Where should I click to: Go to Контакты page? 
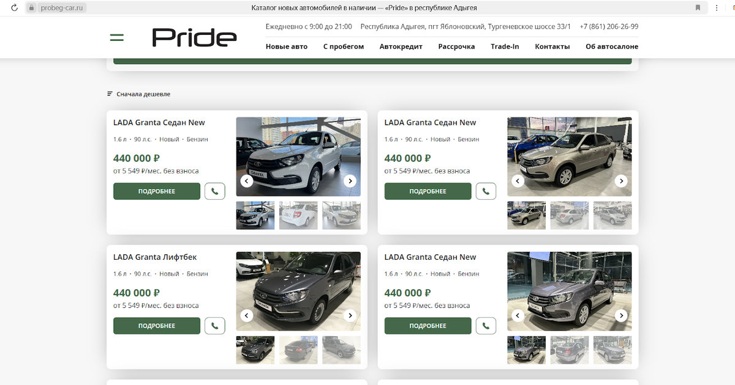[552, 46]
